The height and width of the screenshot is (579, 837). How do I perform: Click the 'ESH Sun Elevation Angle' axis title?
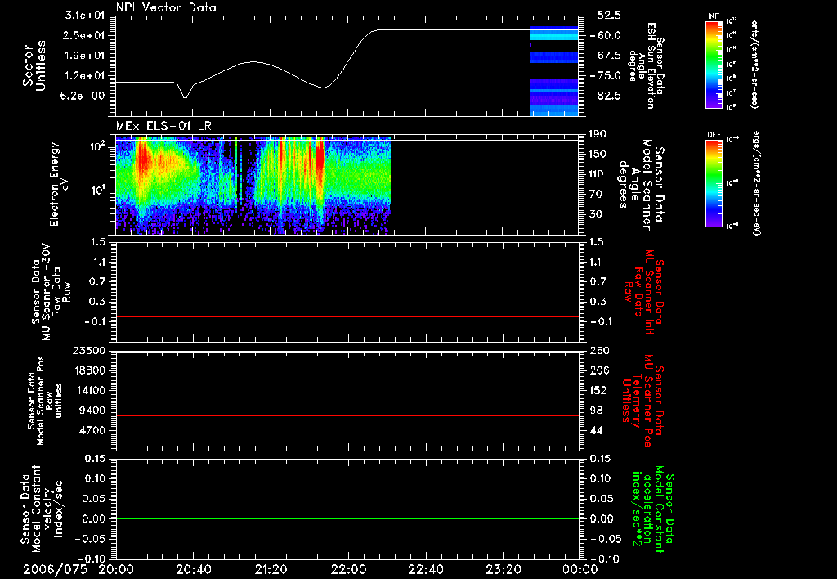point(646,65)
